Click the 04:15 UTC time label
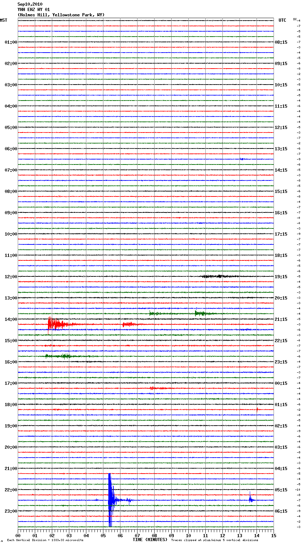 (x=281, y=469)
